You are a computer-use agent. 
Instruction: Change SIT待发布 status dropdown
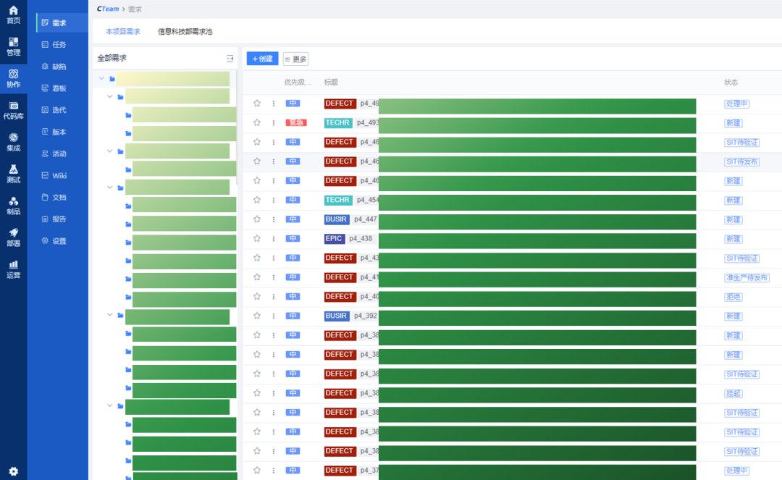741,162
